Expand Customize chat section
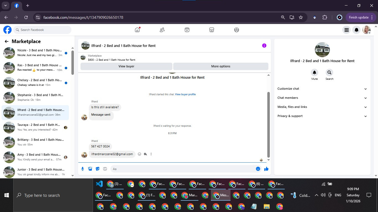378x212 pixels. (x=322, y=89)
